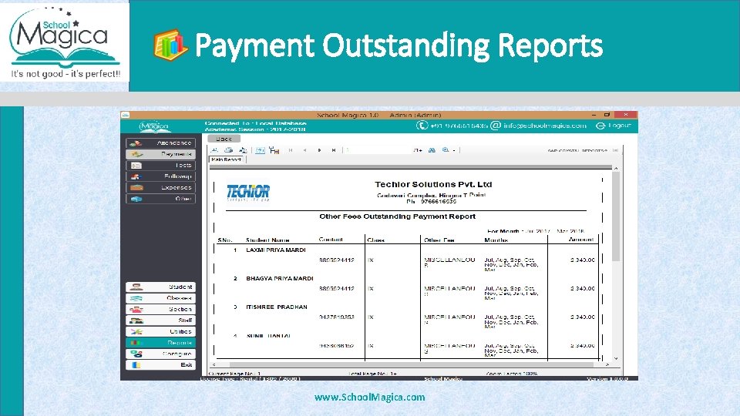Select the Reports sidebar button

coord(160,343)
